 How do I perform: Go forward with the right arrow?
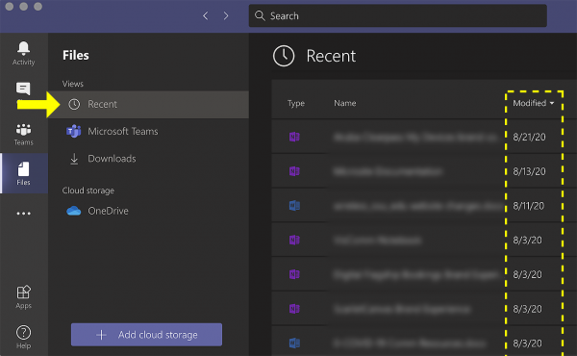(x=226, y=15)
